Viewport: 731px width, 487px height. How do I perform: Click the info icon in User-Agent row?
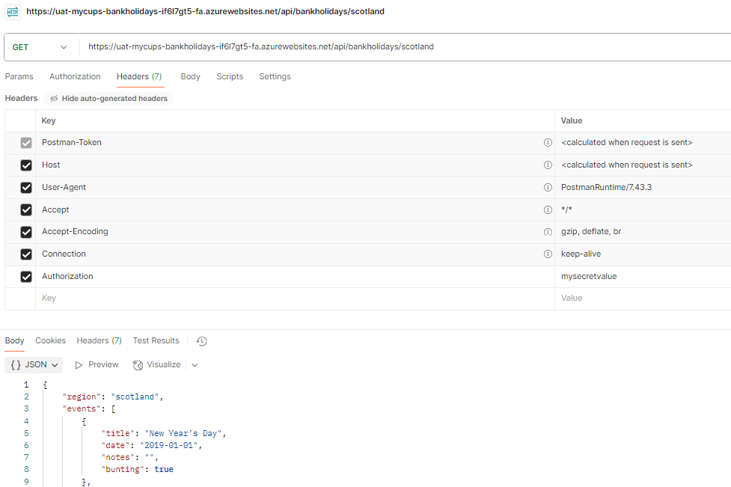[548, 187]
